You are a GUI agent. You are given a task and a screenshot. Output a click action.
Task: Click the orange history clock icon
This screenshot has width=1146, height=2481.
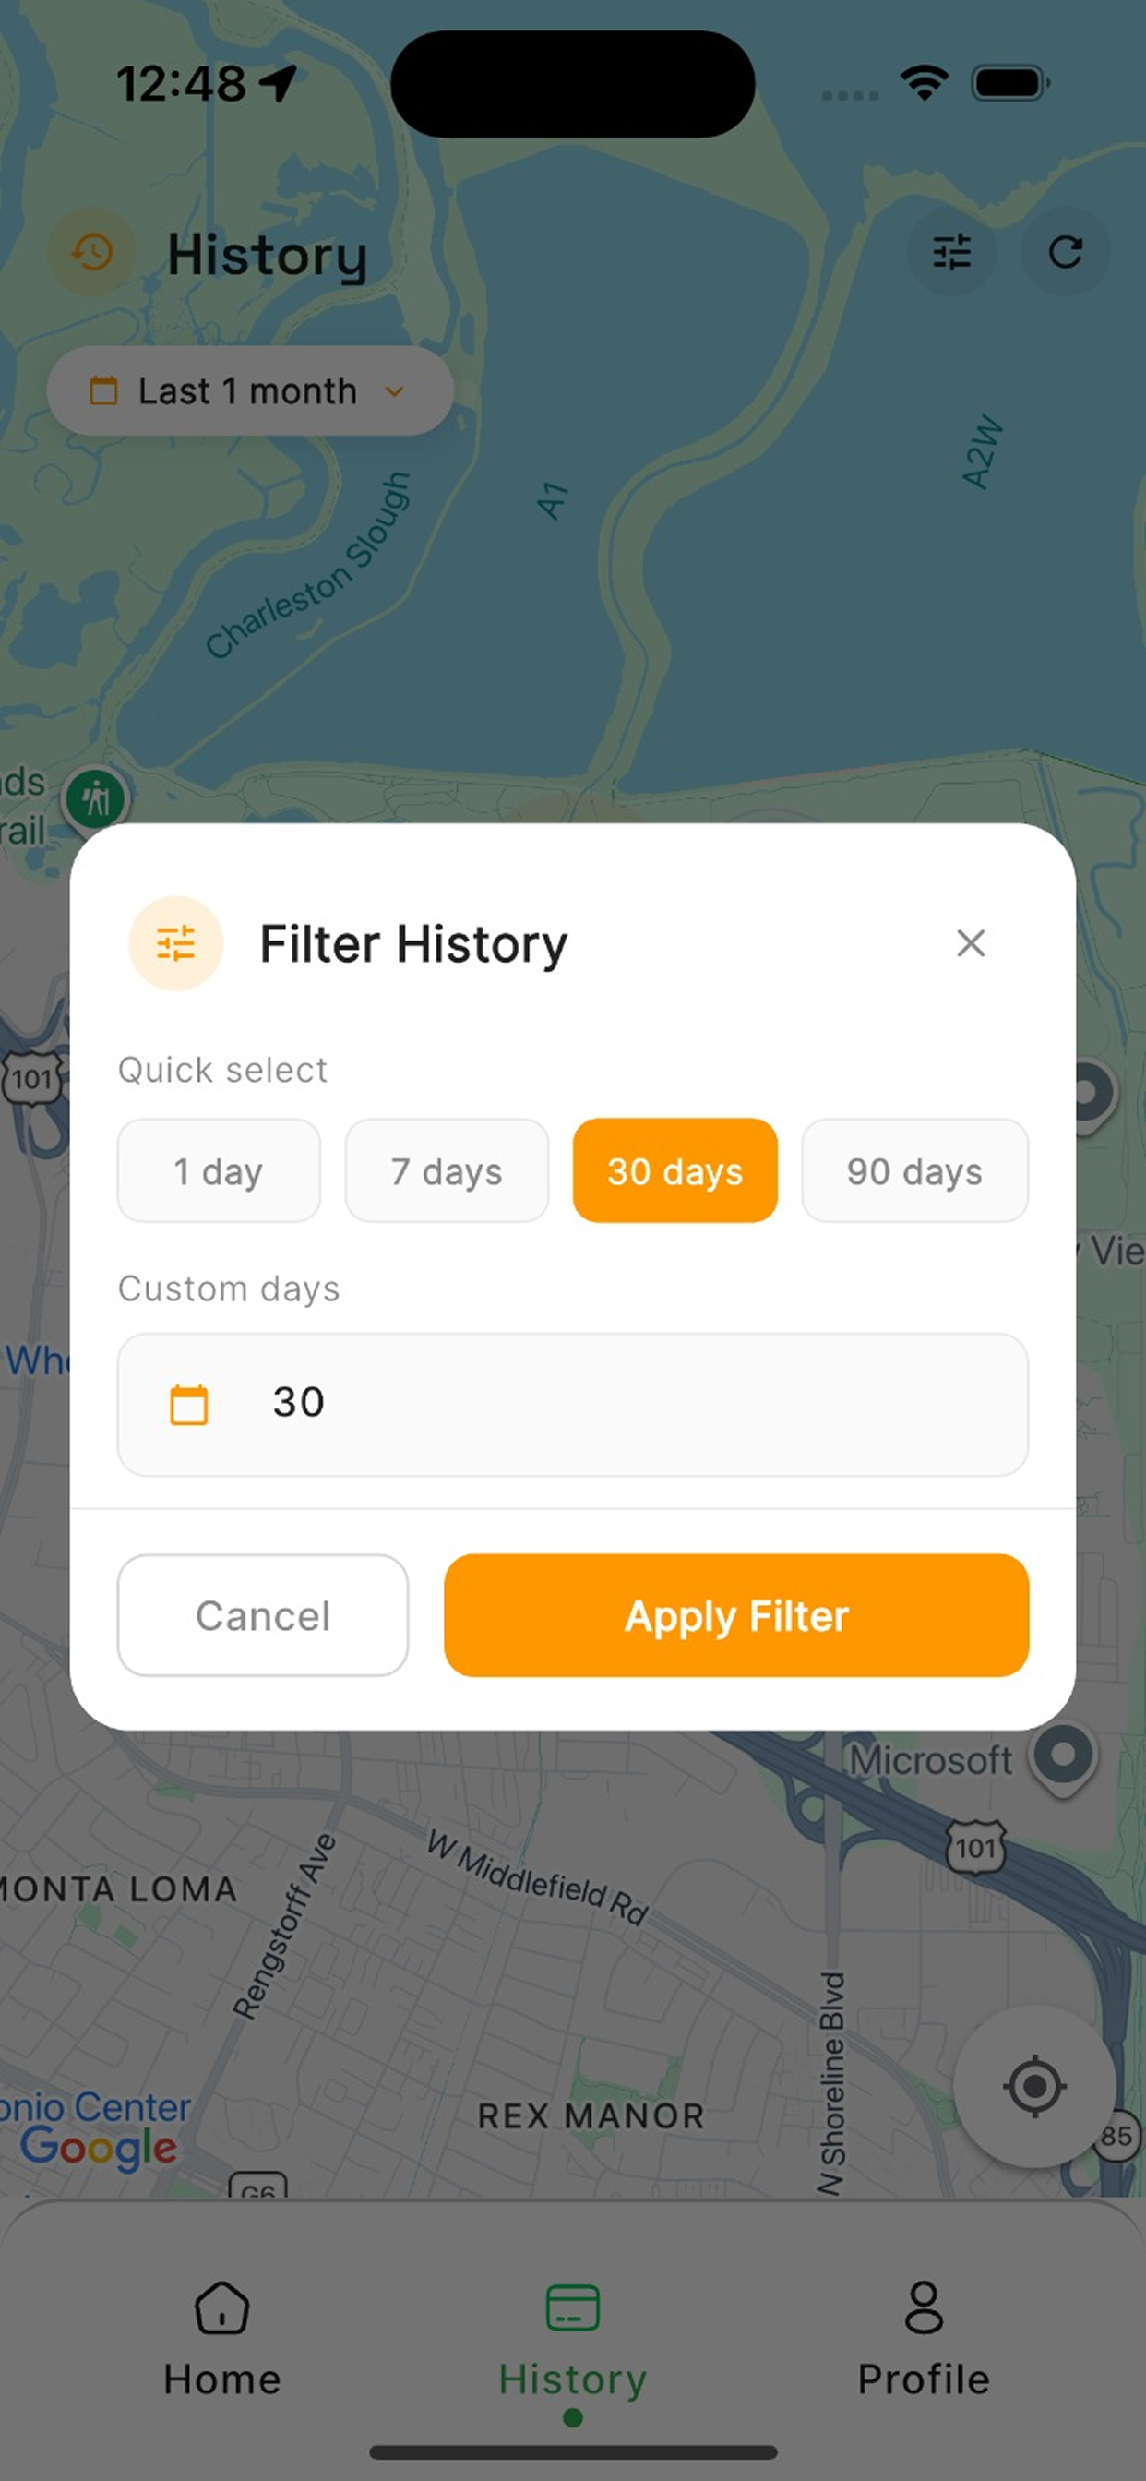tap(92, 253)
